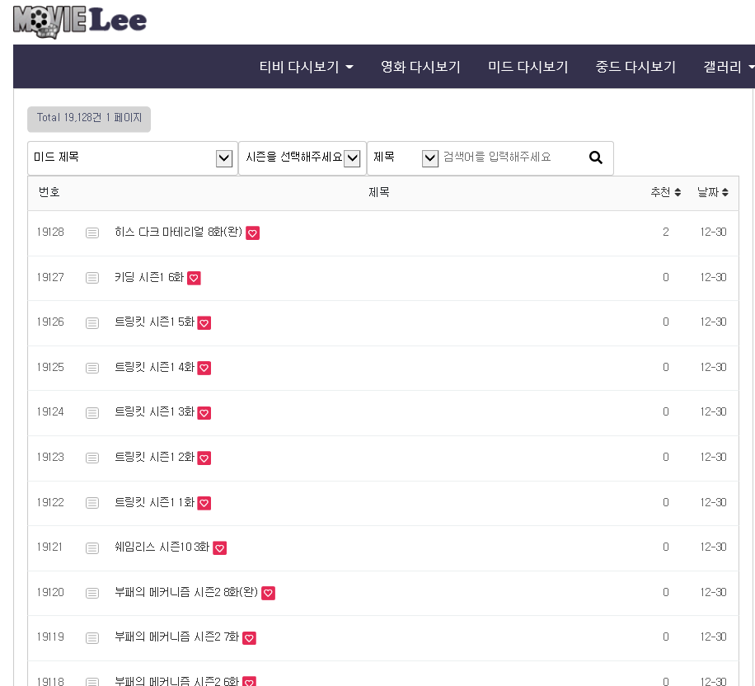Viewport: 755px width, 686px height.
Task: Click document icon in row 19121
Action: click(92, 548)
